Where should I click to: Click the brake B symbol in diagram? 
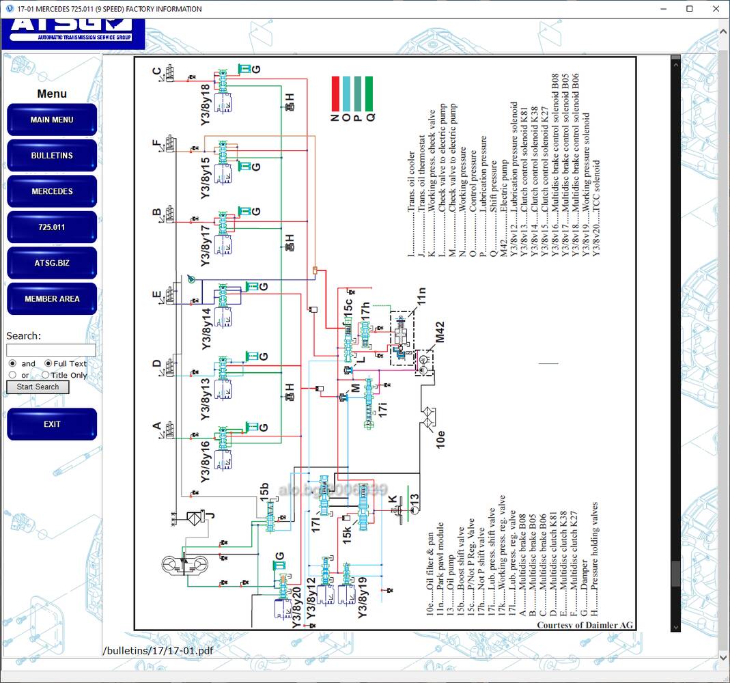[x=171, y=214]
